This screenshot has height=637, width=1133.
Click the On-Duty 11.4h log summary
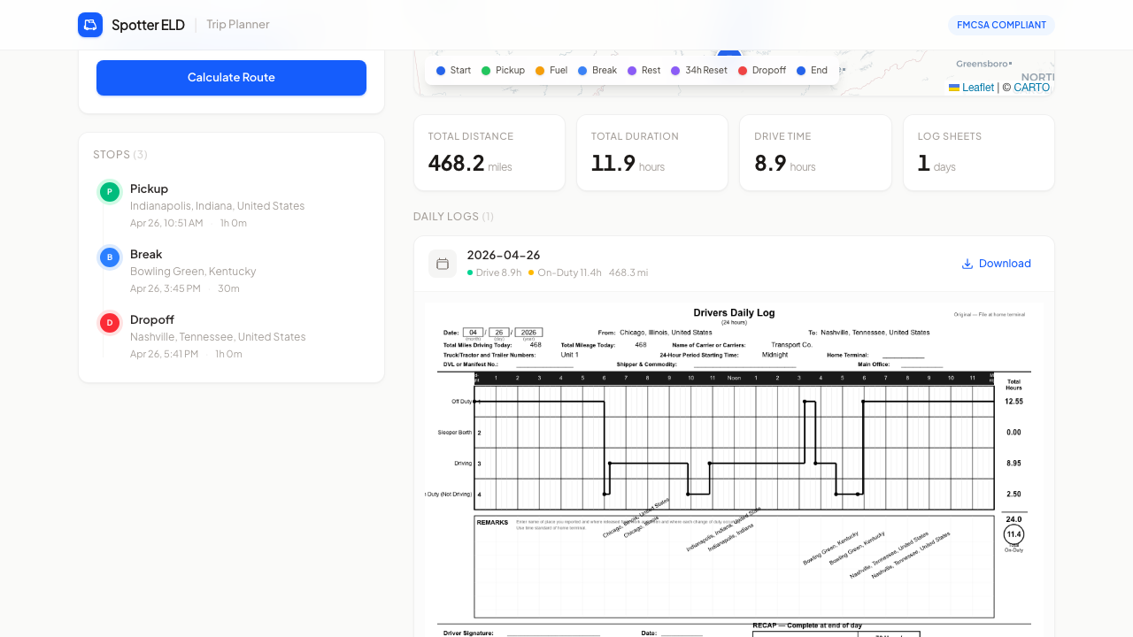[x=565, y=272]
